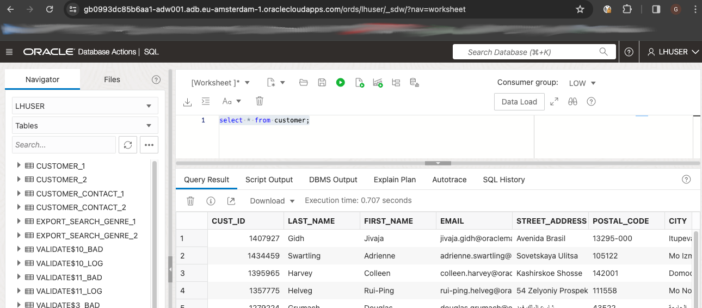This screenshot has width=702, height=308.
Task: Switch to the Script Output tab
Action: [269, 180]
